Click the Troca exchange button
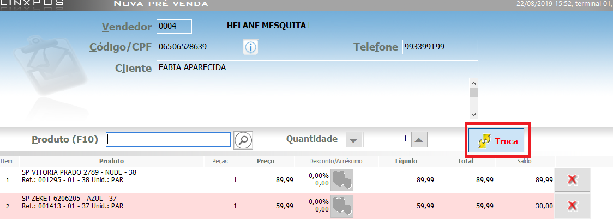 pos(496,142)
